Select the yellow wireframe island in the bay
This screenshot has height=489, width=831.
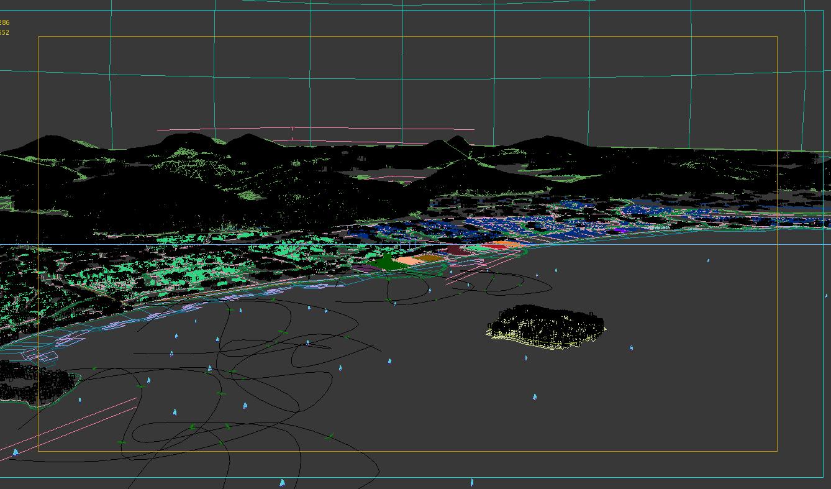(x=545, y=327)
